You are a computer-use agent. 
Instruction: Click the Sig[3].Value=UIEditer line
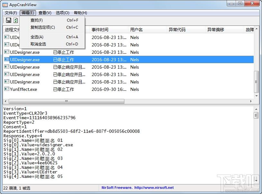click(x=30, y=172)
